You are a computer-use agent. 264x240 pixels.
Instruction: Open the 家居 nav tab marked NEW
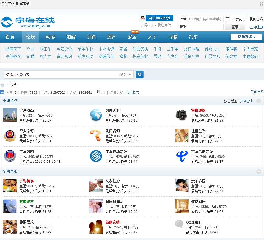(x=132, y=37)
